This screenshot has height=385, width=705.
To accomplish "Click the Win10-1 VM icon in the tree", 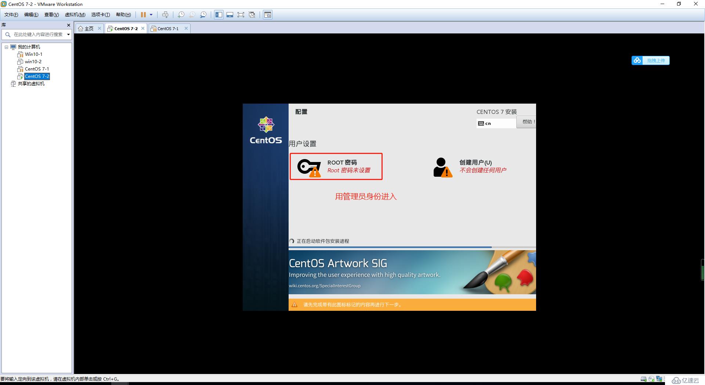I will pyautogui.click(x=20, y=54).
